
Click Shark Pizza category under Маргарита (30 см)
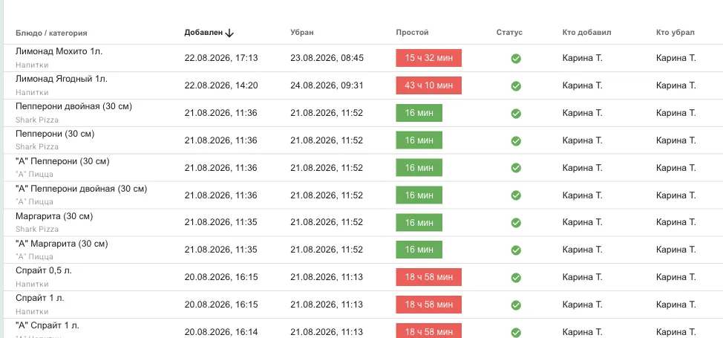tap(37, 229)
